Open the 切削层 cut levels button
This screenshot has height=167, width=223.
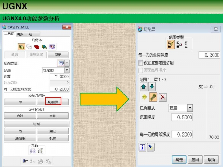pyautogui.click(x=53, y=102)
